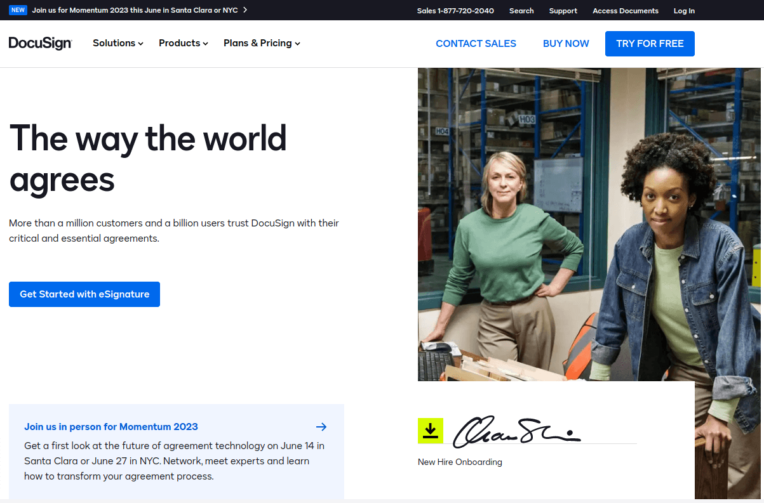764x503 pixels.
Task: Click the handwritten signature image
Action: point(516,431)
